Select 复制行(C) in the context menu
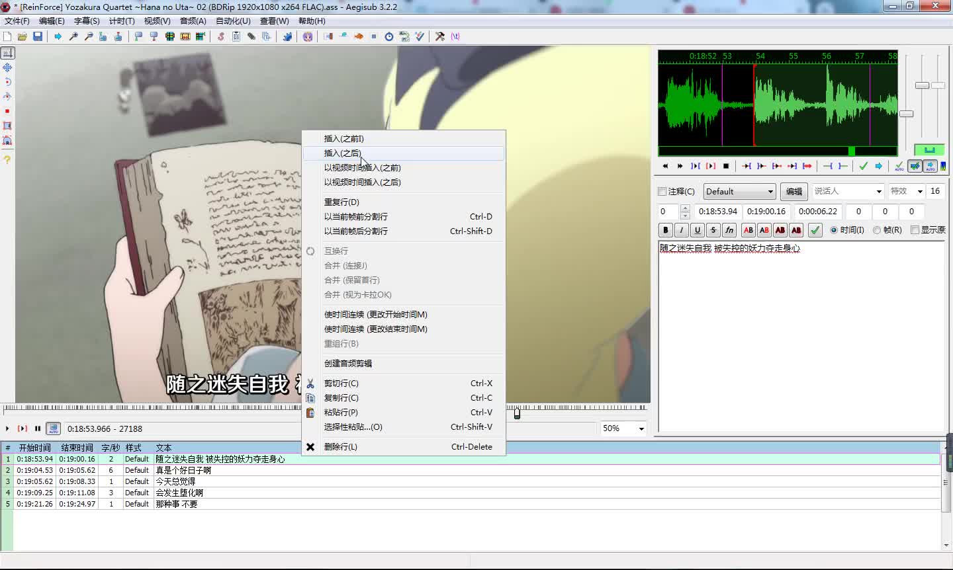Viewport: 953px width, 570px height. click(x=404, y=397)
